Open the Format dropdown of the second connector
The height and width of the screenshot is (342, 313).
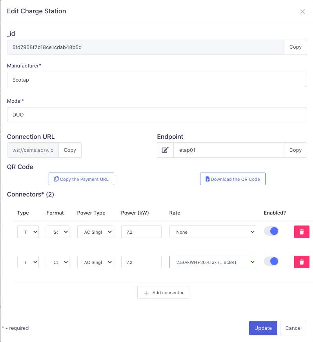[x=58, y=262]
